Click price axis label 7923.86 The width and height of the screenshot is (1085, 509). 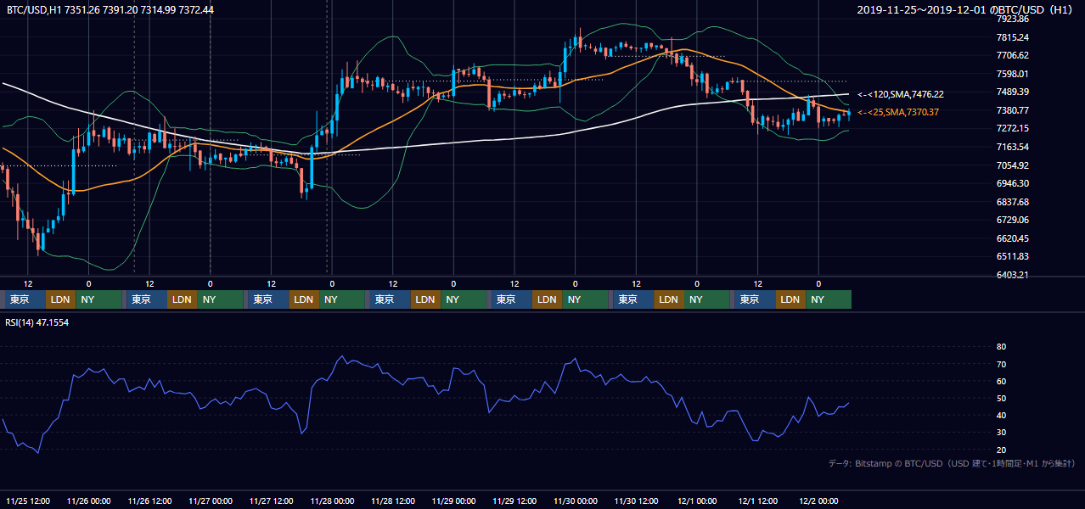tap(1012, 19)
